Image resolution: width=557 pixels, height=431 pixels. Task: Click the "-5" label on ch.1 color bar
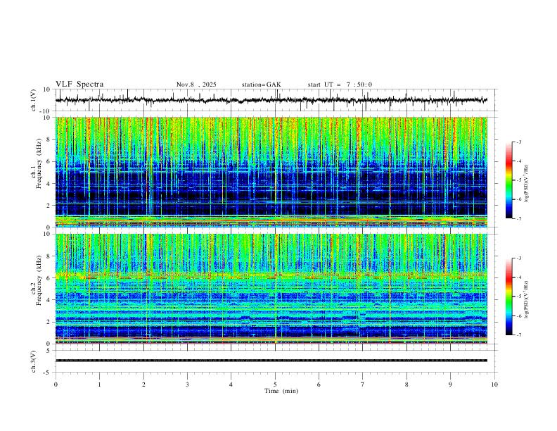[x=518, y=180]
